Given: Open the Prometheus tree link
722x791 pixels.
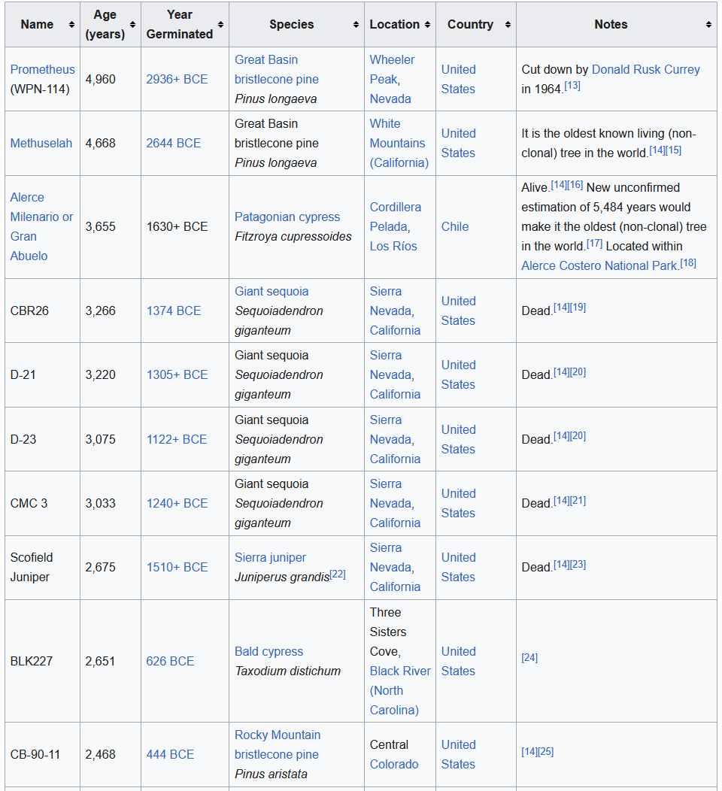Looking at the screenshot, I should coord(42,69).
